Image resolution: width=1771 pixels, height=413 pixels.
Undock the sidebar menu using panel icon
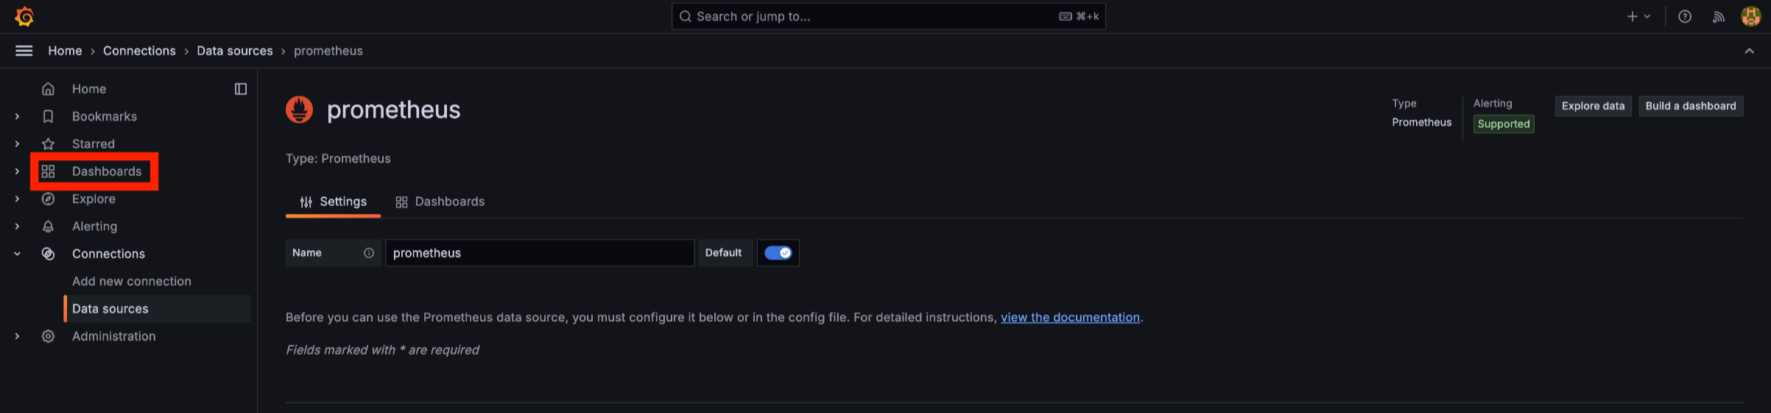tap(241, 89)
